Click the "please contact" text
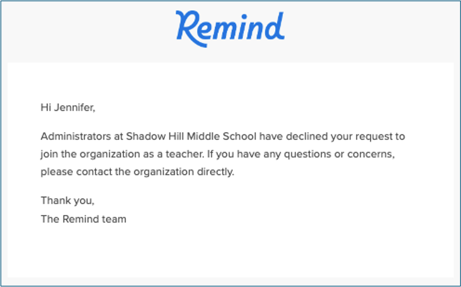 pos(76,172)
